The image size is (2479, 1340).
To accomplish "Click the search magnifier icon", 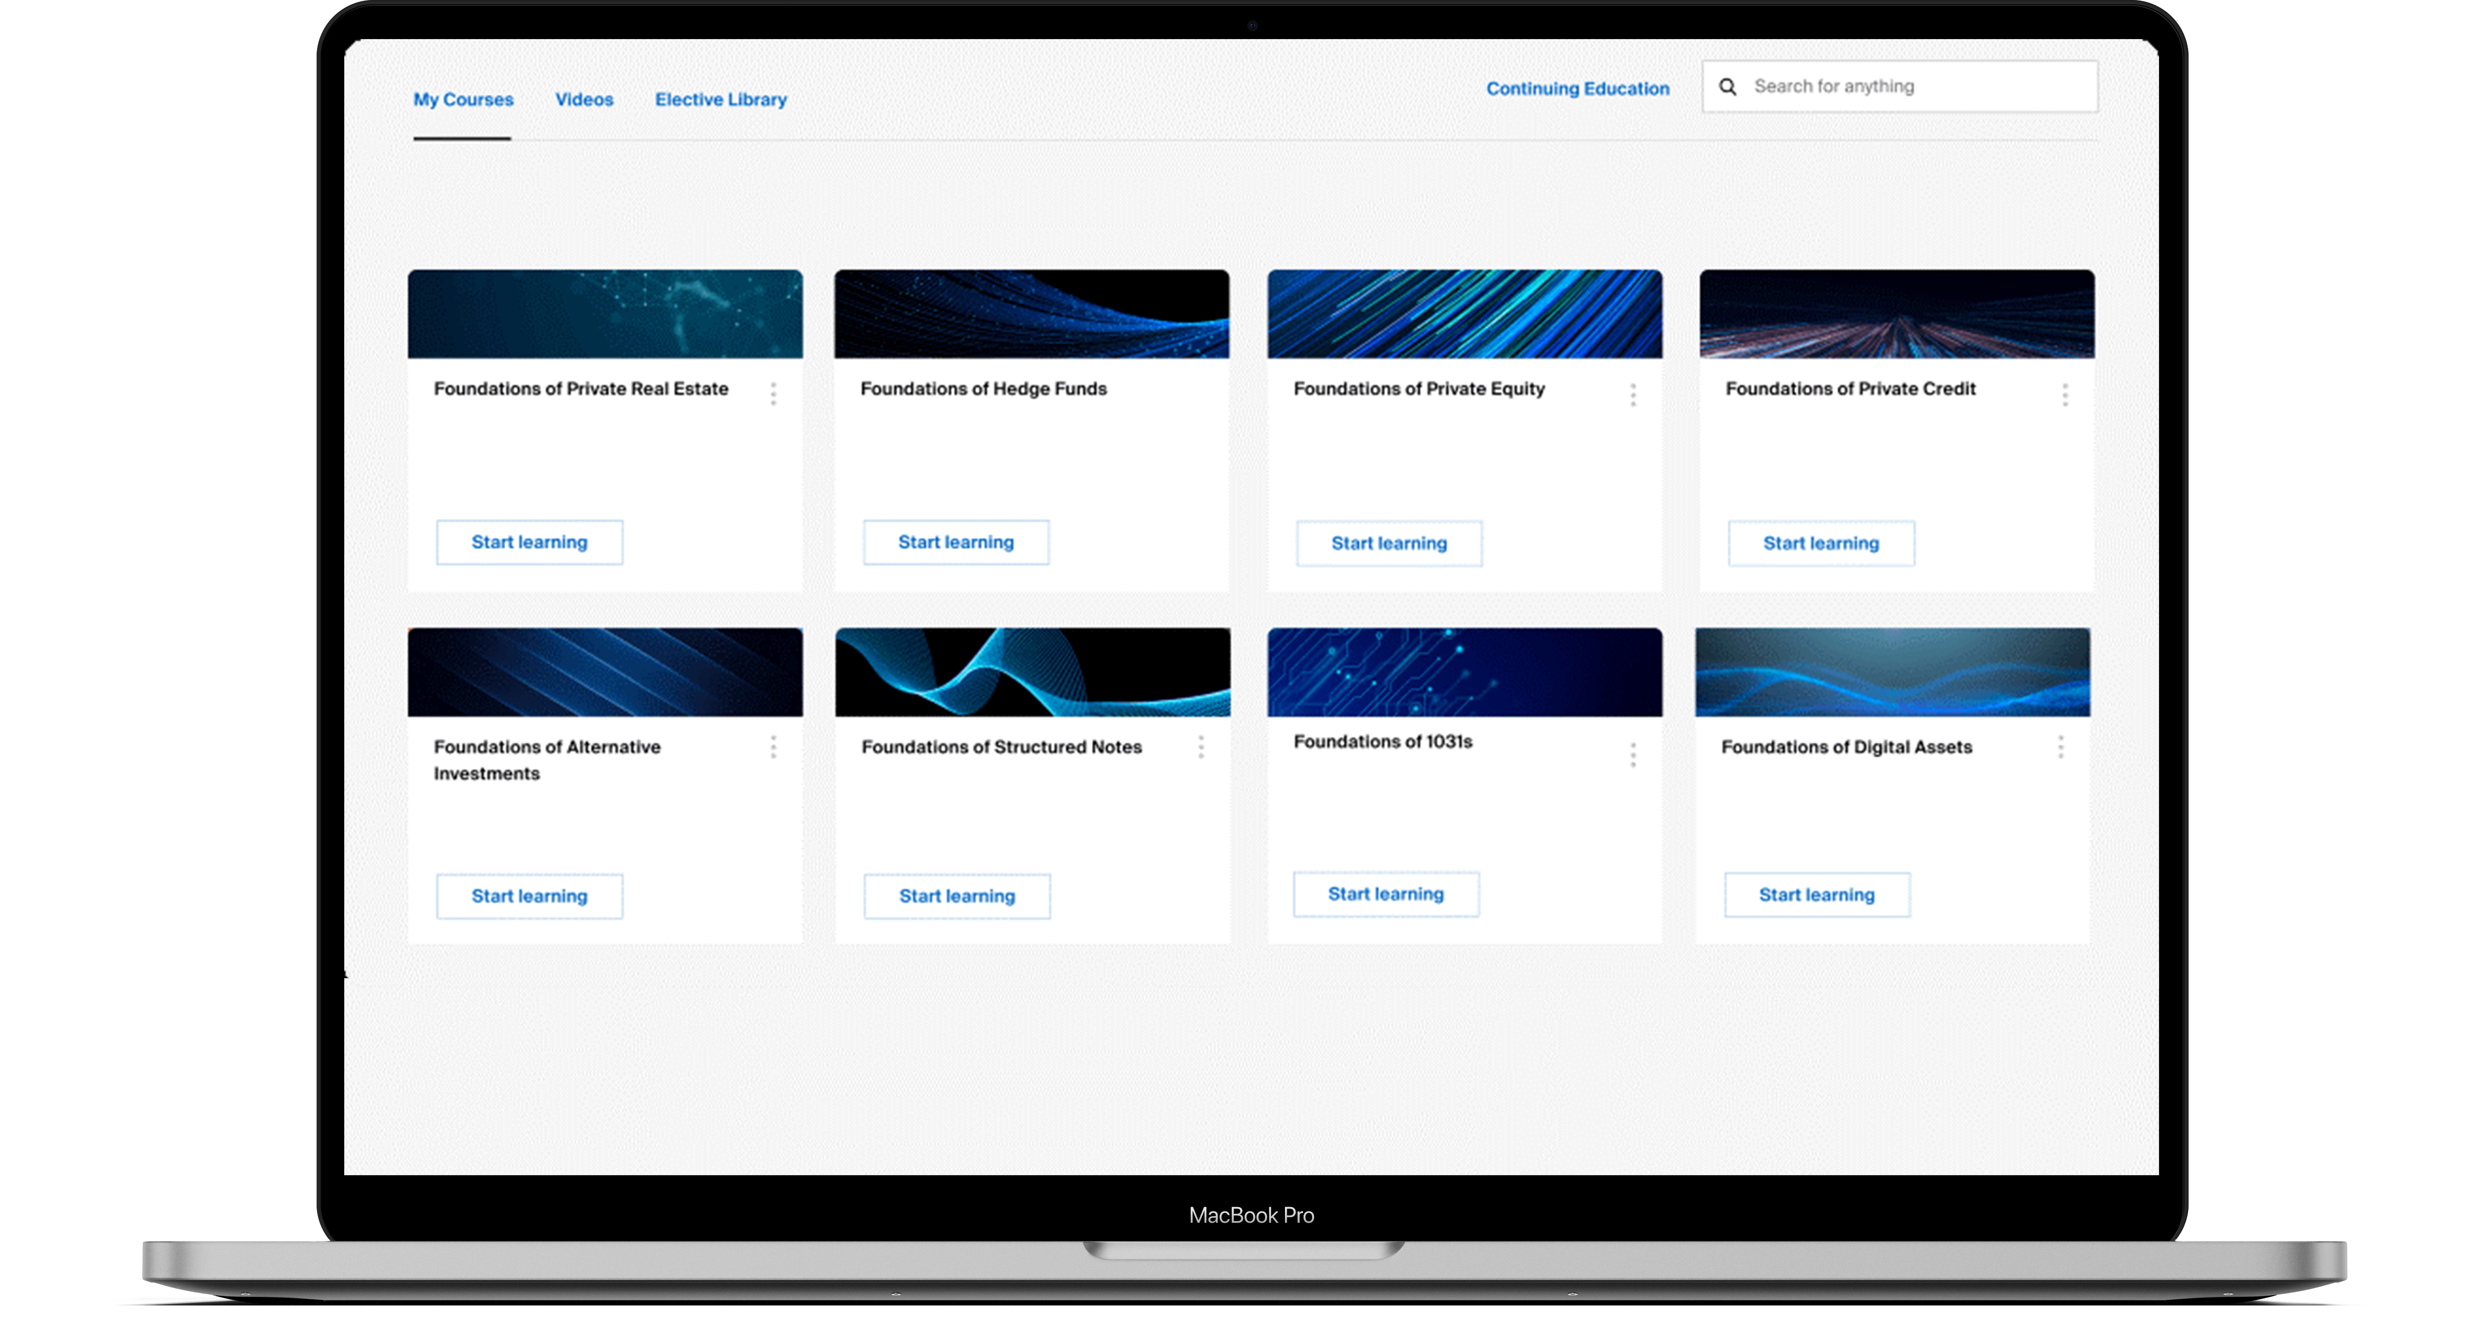I will point(1727,87).
